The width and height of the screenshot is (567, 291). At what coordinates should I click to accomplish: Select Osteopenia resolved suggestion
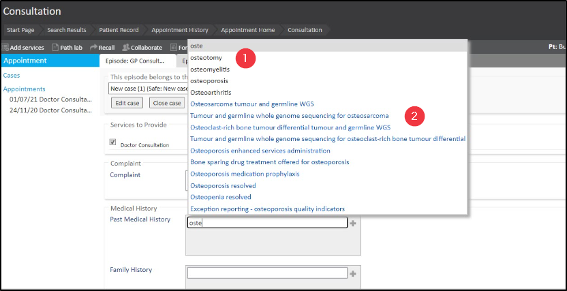(219, 197)
